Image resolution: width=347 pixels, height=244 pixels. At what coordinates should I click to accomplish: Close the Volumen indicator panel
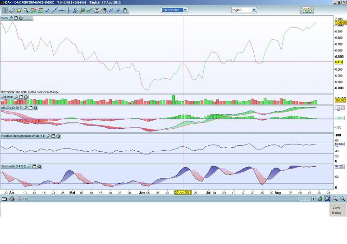26,97
